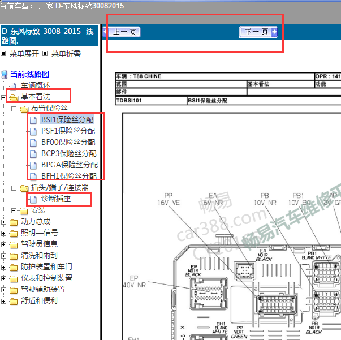
Task: Select the 驾驶员信息 folder label
Action: 39,244
